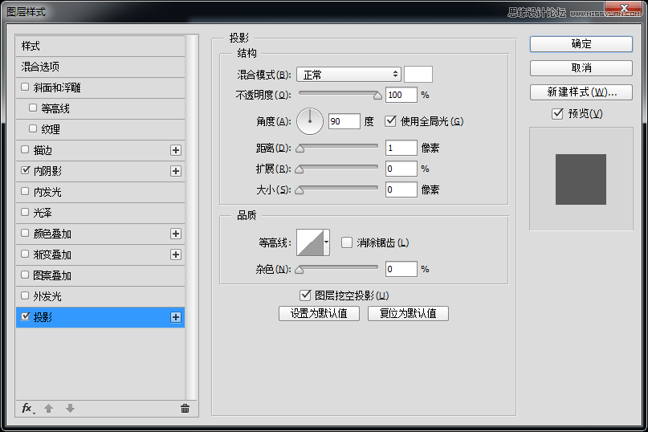The image size is (648, 432).
Task: Uncheck the 内阴影 checkbox
Action: coord(25,170)
